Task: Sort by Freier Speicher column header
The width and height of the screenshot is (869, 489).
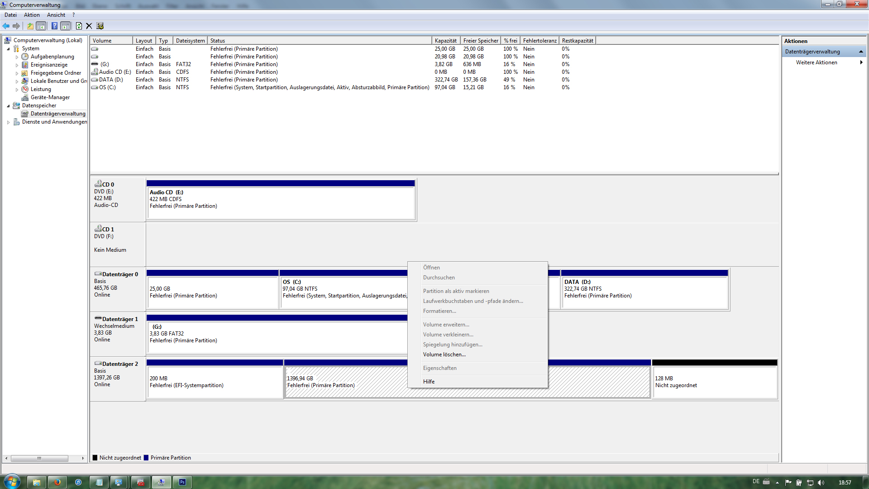Action: coord(480,41)
